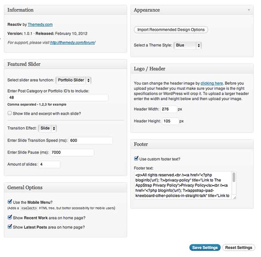Open the slider area function dropdown

(x=74, y=80)
